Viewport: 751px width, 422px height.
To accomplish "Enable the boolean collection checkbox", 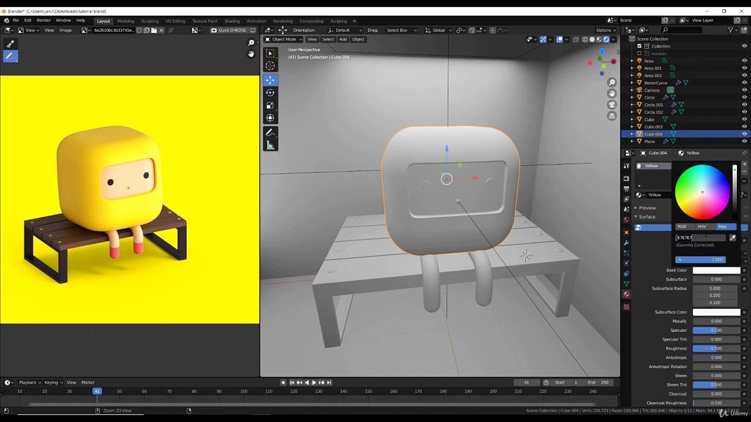I will tap(640, 53).
